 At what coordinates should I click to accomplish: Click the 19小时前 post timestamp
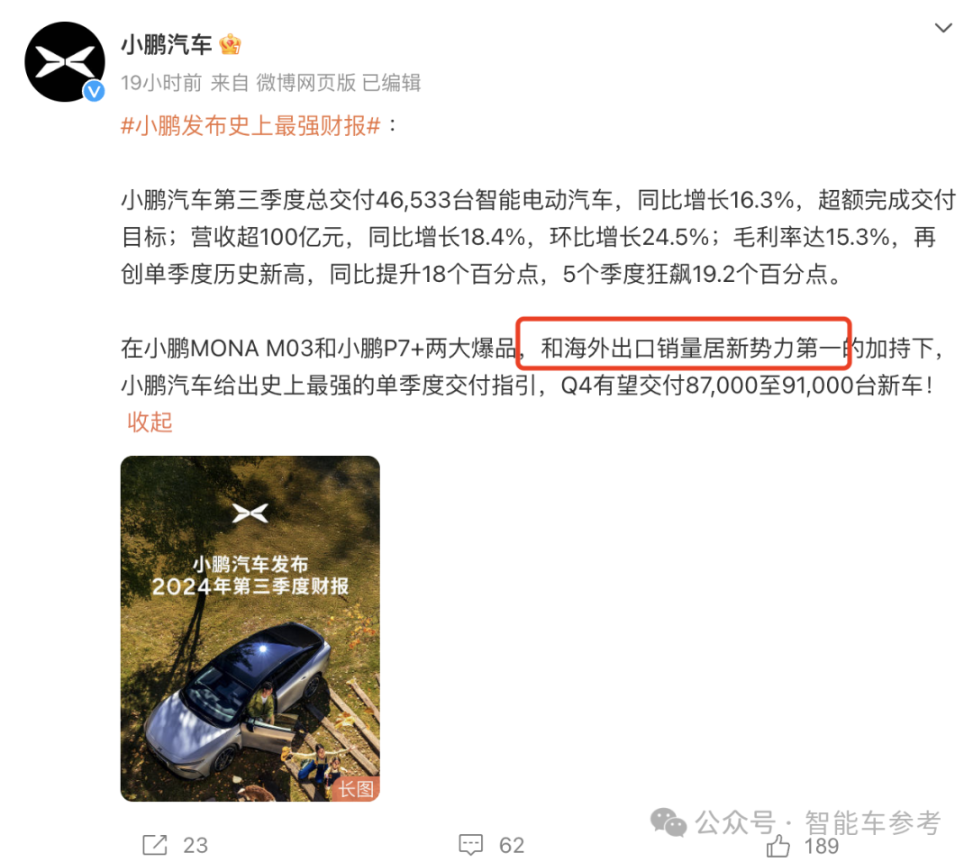coord(161,83)
